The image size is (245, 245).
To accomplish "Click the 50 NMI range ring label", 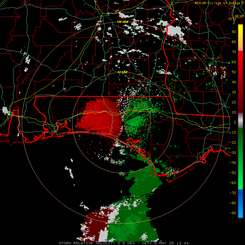I will click(x=122, y=72).
